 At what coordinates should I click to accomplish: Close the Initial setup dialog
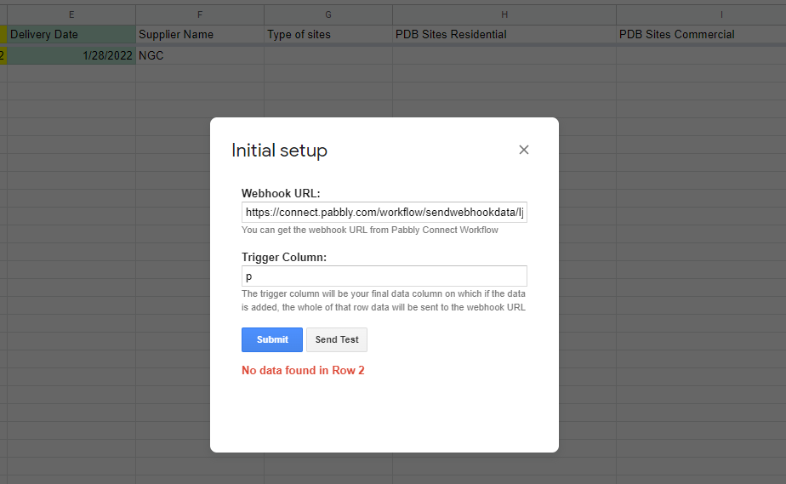(524, 150)
